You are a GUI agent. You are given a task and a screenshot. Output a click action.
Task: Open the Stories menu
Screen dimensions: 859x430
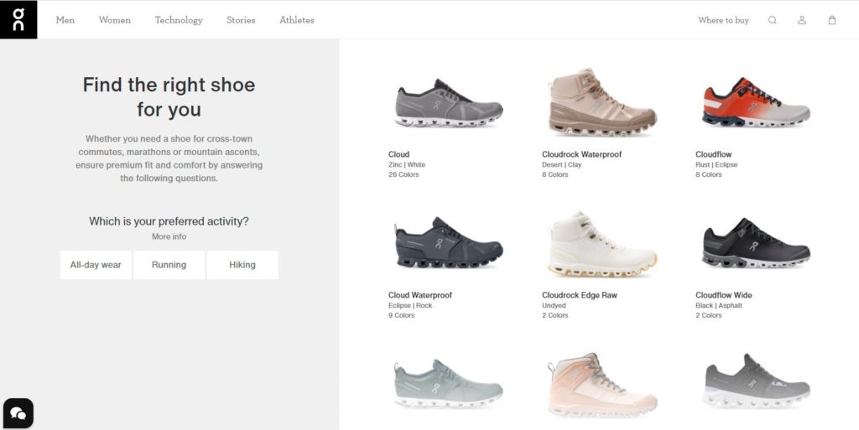241,20
